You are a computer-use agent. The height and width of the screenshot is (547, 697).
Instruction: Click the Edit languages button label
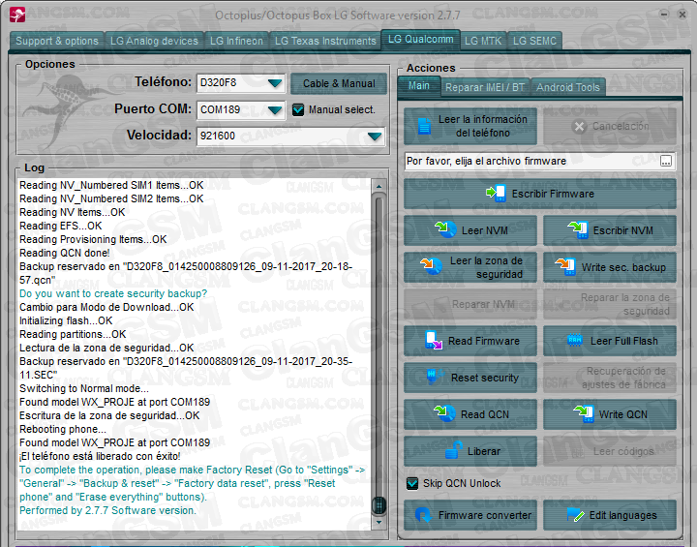623,515
